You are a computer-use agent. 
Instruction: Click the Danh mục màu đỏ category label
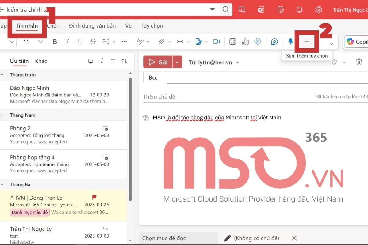click(x=29, y=212)
